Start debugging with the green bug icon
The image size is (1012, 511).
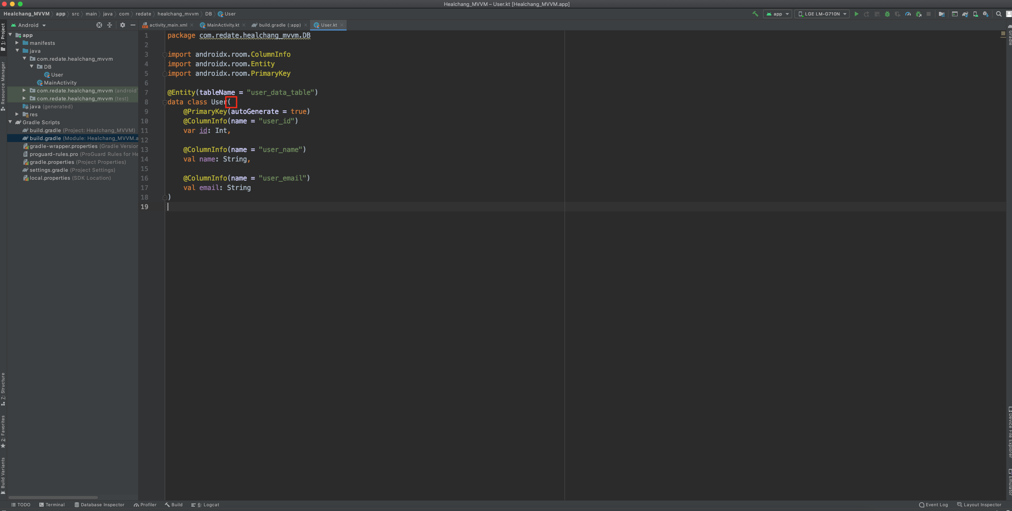coord(887,14)
